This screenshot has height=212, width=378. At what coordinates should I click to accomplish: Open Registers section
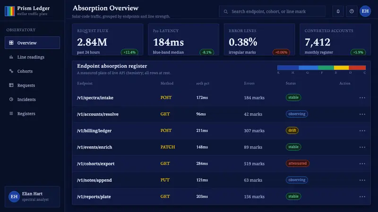tap(32, 114)
